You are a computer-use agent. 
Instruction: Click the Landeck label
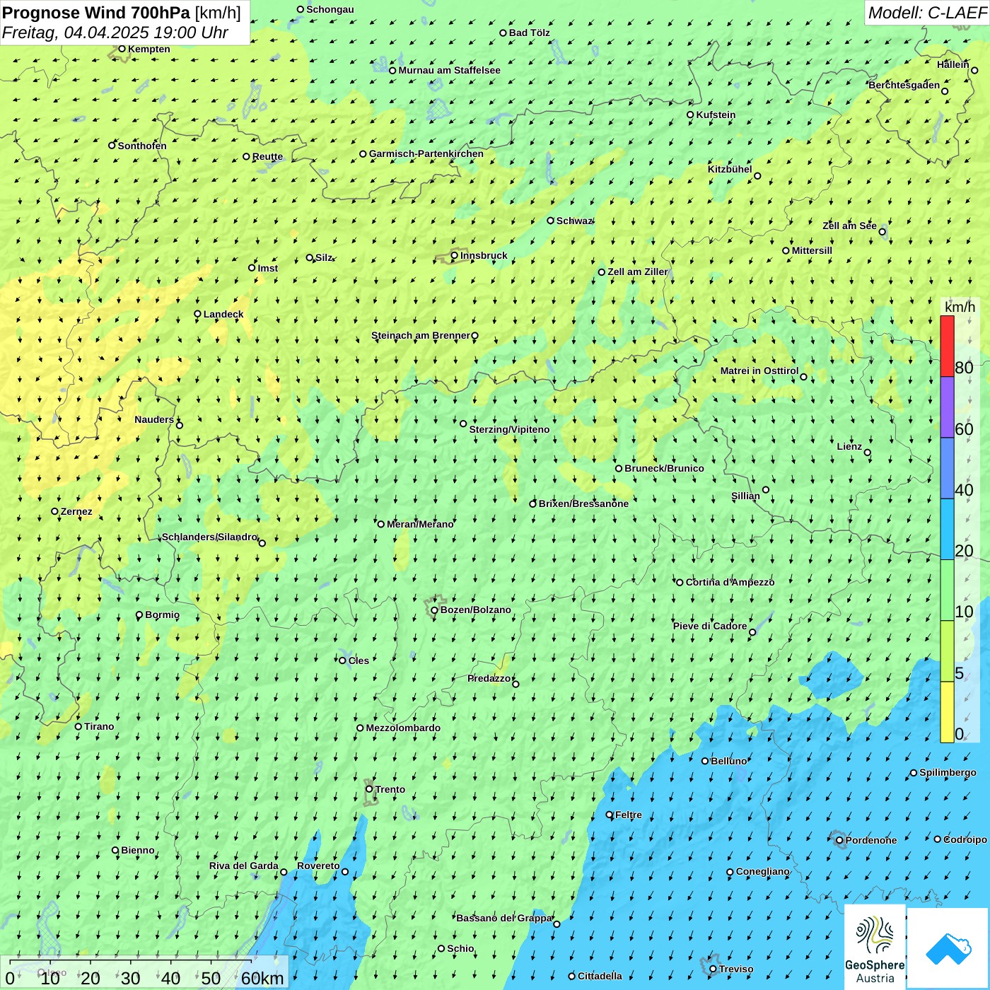click(x=223, y=314)
